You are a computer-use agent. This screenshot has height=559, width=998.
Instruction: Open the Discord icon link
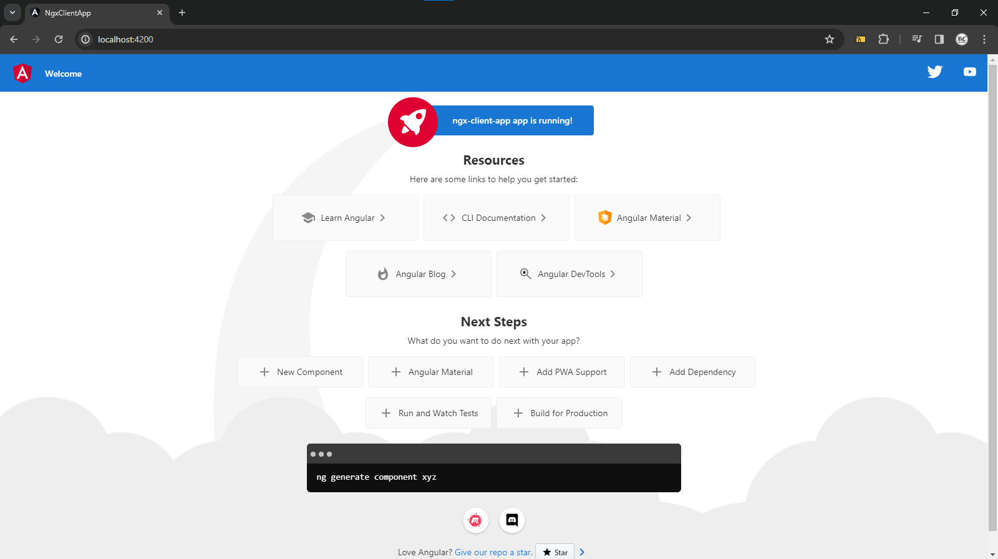click(512, 520)
